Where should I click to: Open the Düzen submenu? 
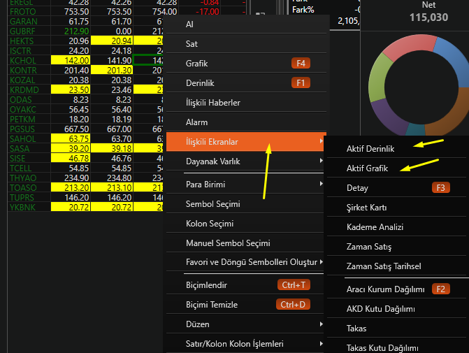[x=321, y=324]
